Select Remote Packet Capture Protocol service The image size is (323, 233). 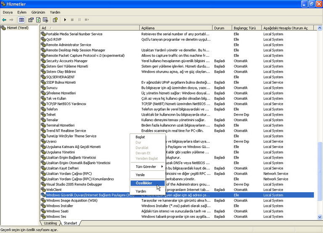point(177,56)
